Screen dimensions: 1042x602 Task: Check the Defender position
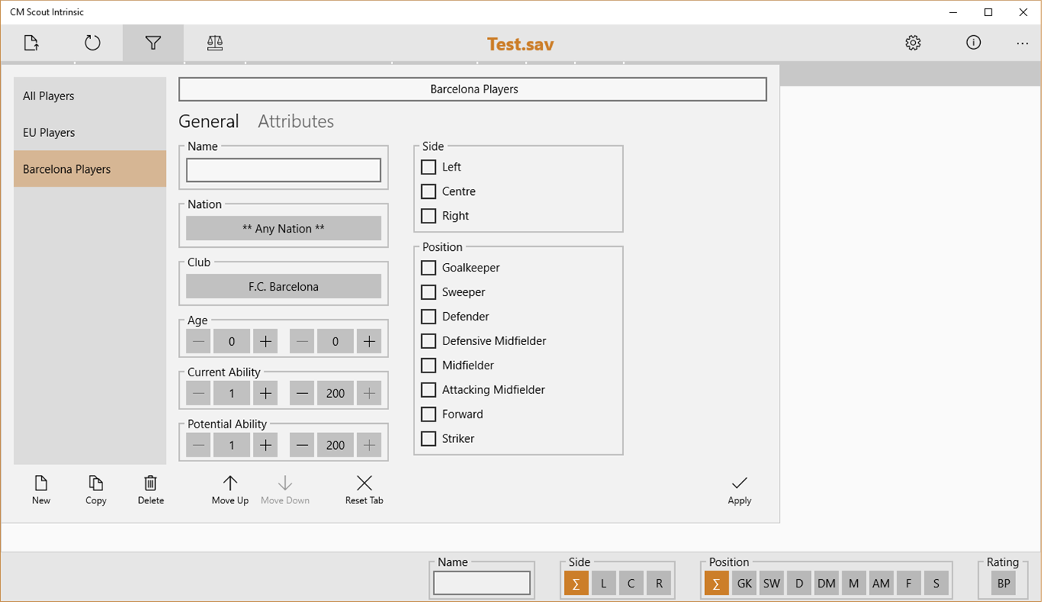[x=429, y=317]
